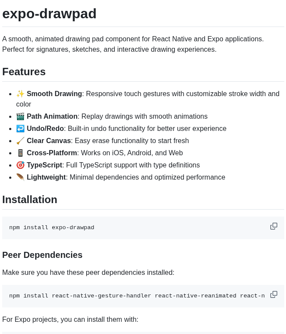This screenshot has width=286, height=334.
Task: Click the expo-drawpad title heading
Action: coord(49,13)
